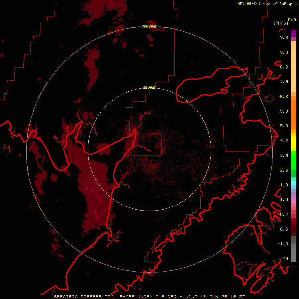The width and height of the screenshot is (299, 299).
Task: Click the -1.3 scale value
Action: pos(283,244)
